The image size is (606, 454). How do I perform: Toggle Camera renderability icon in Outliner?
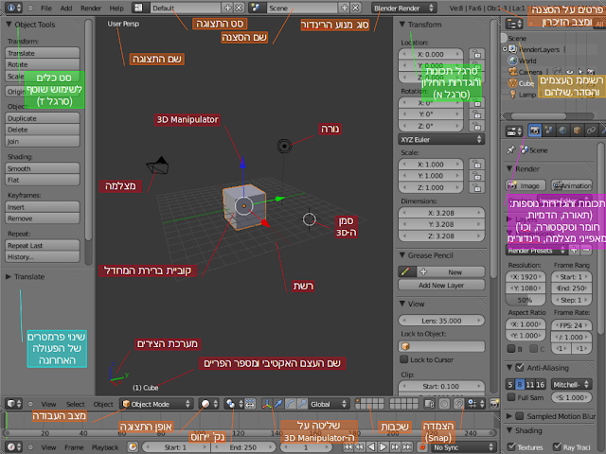click(590, 72)
